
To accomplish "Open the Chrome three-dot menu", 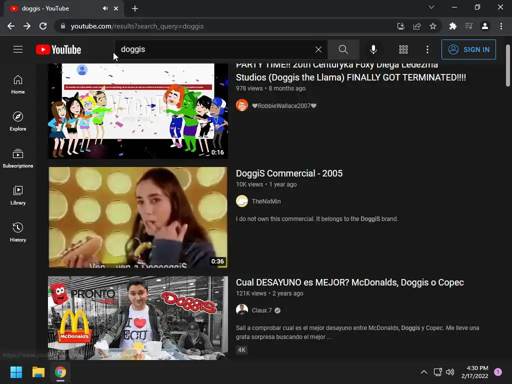I will tap(501, 26).
